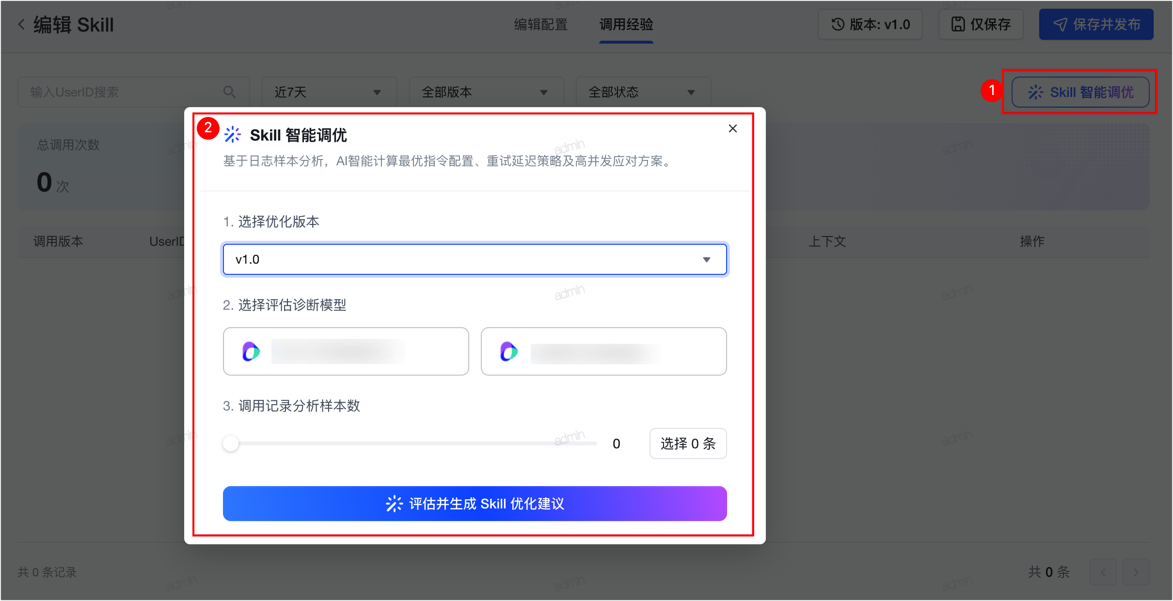The image size is (1173, 601).
Task: Open the 全部状态 dropdown
Action: (643, 92)
